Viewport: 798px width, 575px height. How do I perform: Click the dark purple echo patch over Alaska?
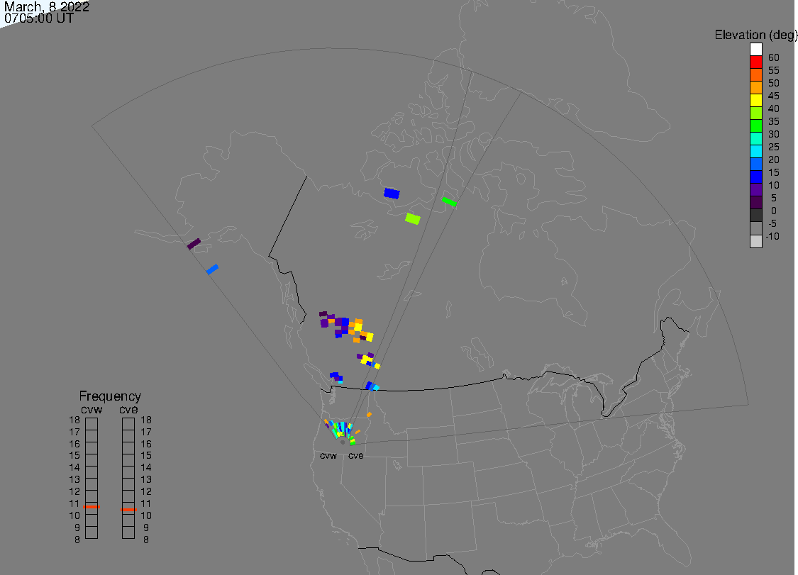[x=194, y=244]
